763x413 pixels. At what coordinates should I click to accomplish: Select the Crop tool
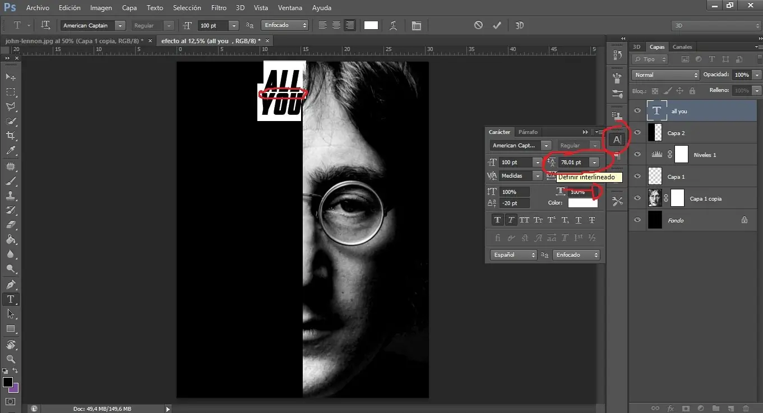point(11,134)
